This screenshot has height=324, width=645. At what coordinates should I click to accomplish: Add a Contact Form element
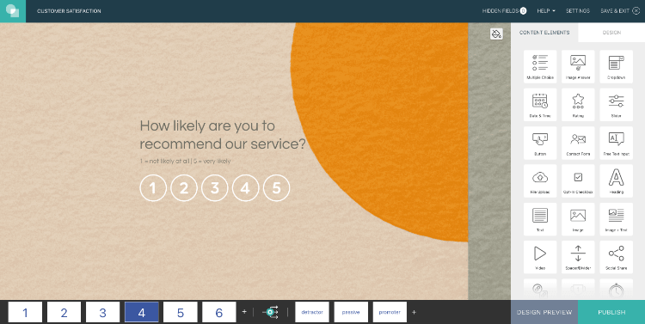tap(578, 143)
